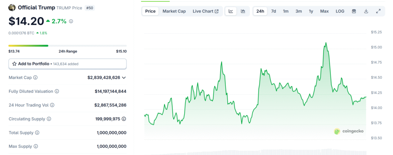Viewport: 393px width, 155px height.
Task: Click info icon next to 24 Hour Trading Vol
Action: click(x=52, y=105)
